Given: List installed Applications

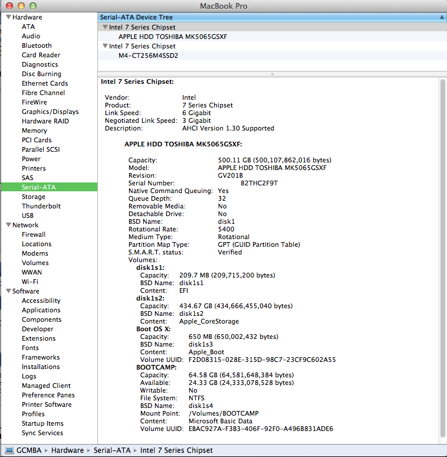Looking at the screenshot, I should (41, 310).
